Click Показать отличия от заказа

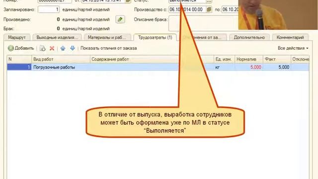(108, 48)
